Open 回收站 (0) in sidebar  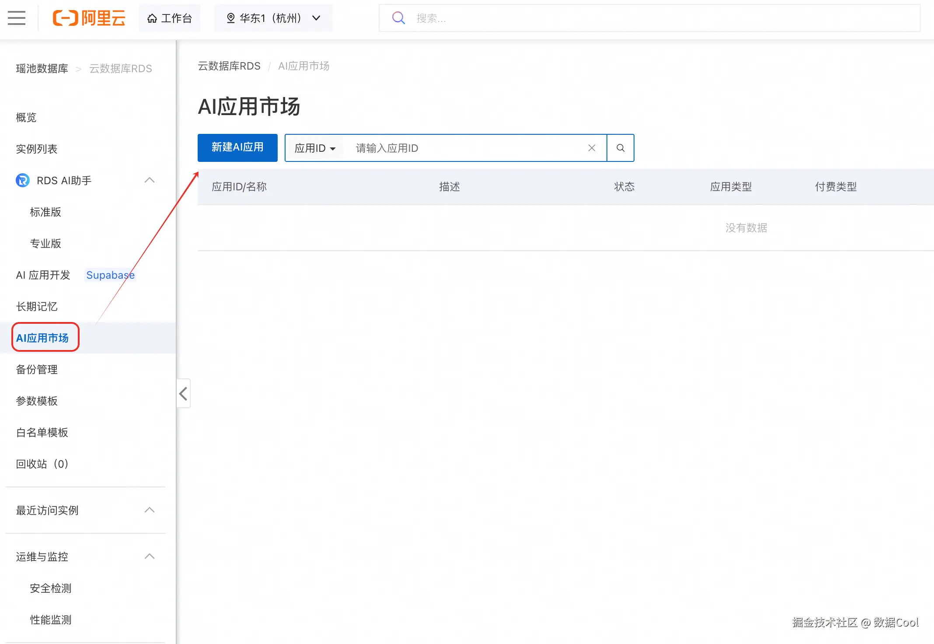42,464
